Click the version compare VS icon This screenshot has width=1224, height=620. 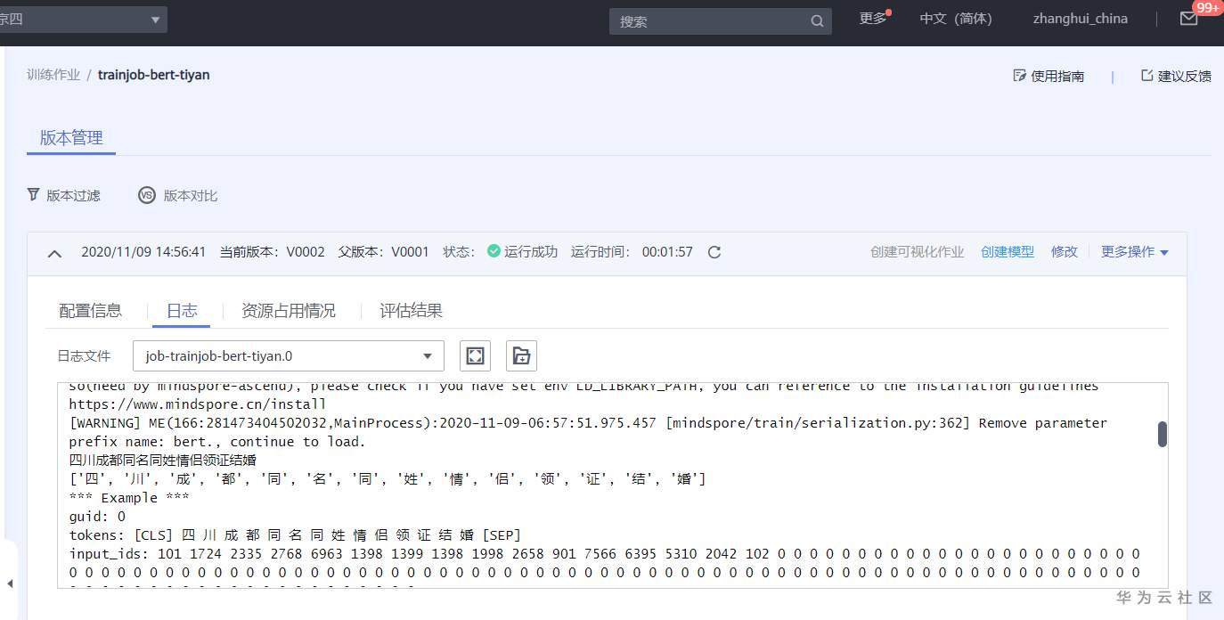[146, 195]
